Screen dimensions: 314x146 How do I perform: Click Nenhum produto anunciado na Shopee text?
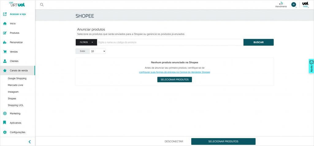click(174, 63)
